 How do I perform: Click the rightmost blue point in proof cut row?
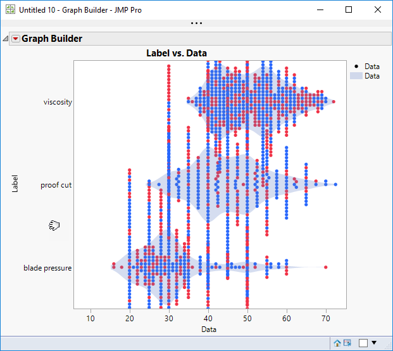coord(335,184)
